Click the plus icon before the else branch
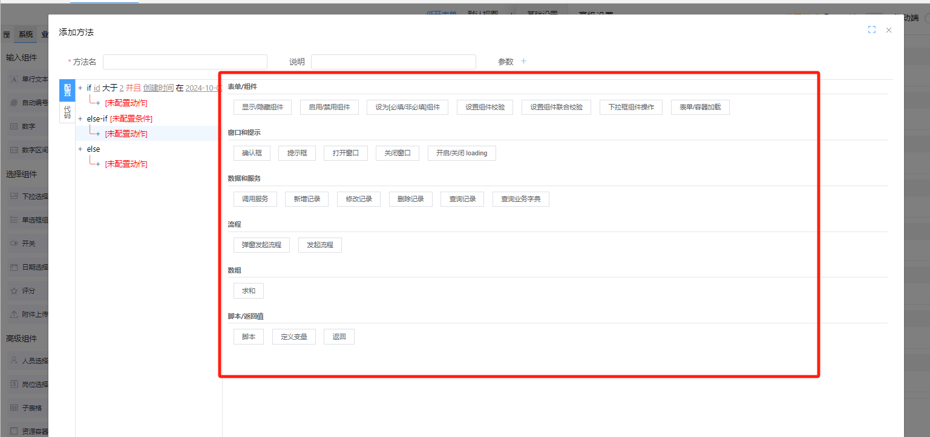 point(80,149)
